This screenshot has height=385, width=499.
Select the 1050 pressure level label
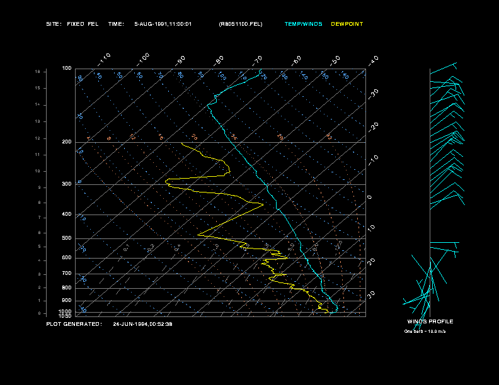tap(66, 316)
